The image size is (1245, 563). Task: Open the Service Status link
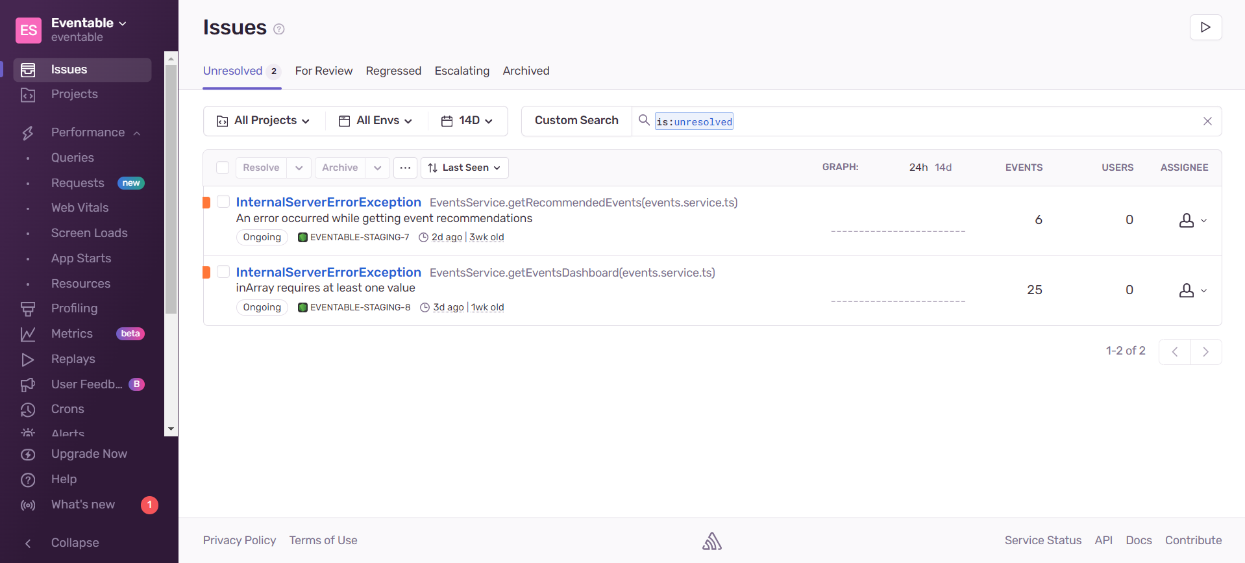(1043, 540)
